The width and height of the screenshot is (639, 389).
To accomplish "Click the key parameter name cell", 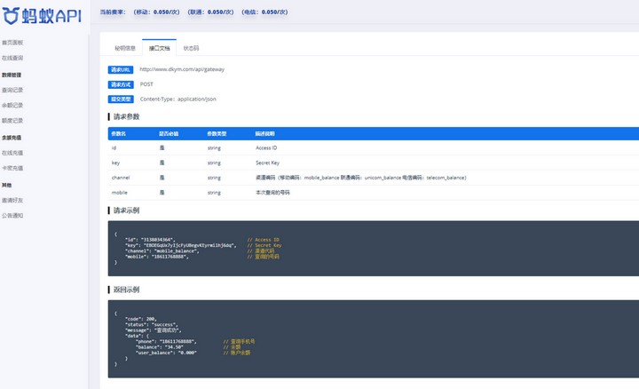I will pyautogui.click(x=115, y=163).
